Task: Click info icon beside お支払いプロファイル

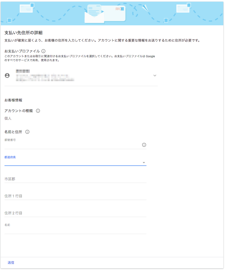Action: [x=43, y=51]
